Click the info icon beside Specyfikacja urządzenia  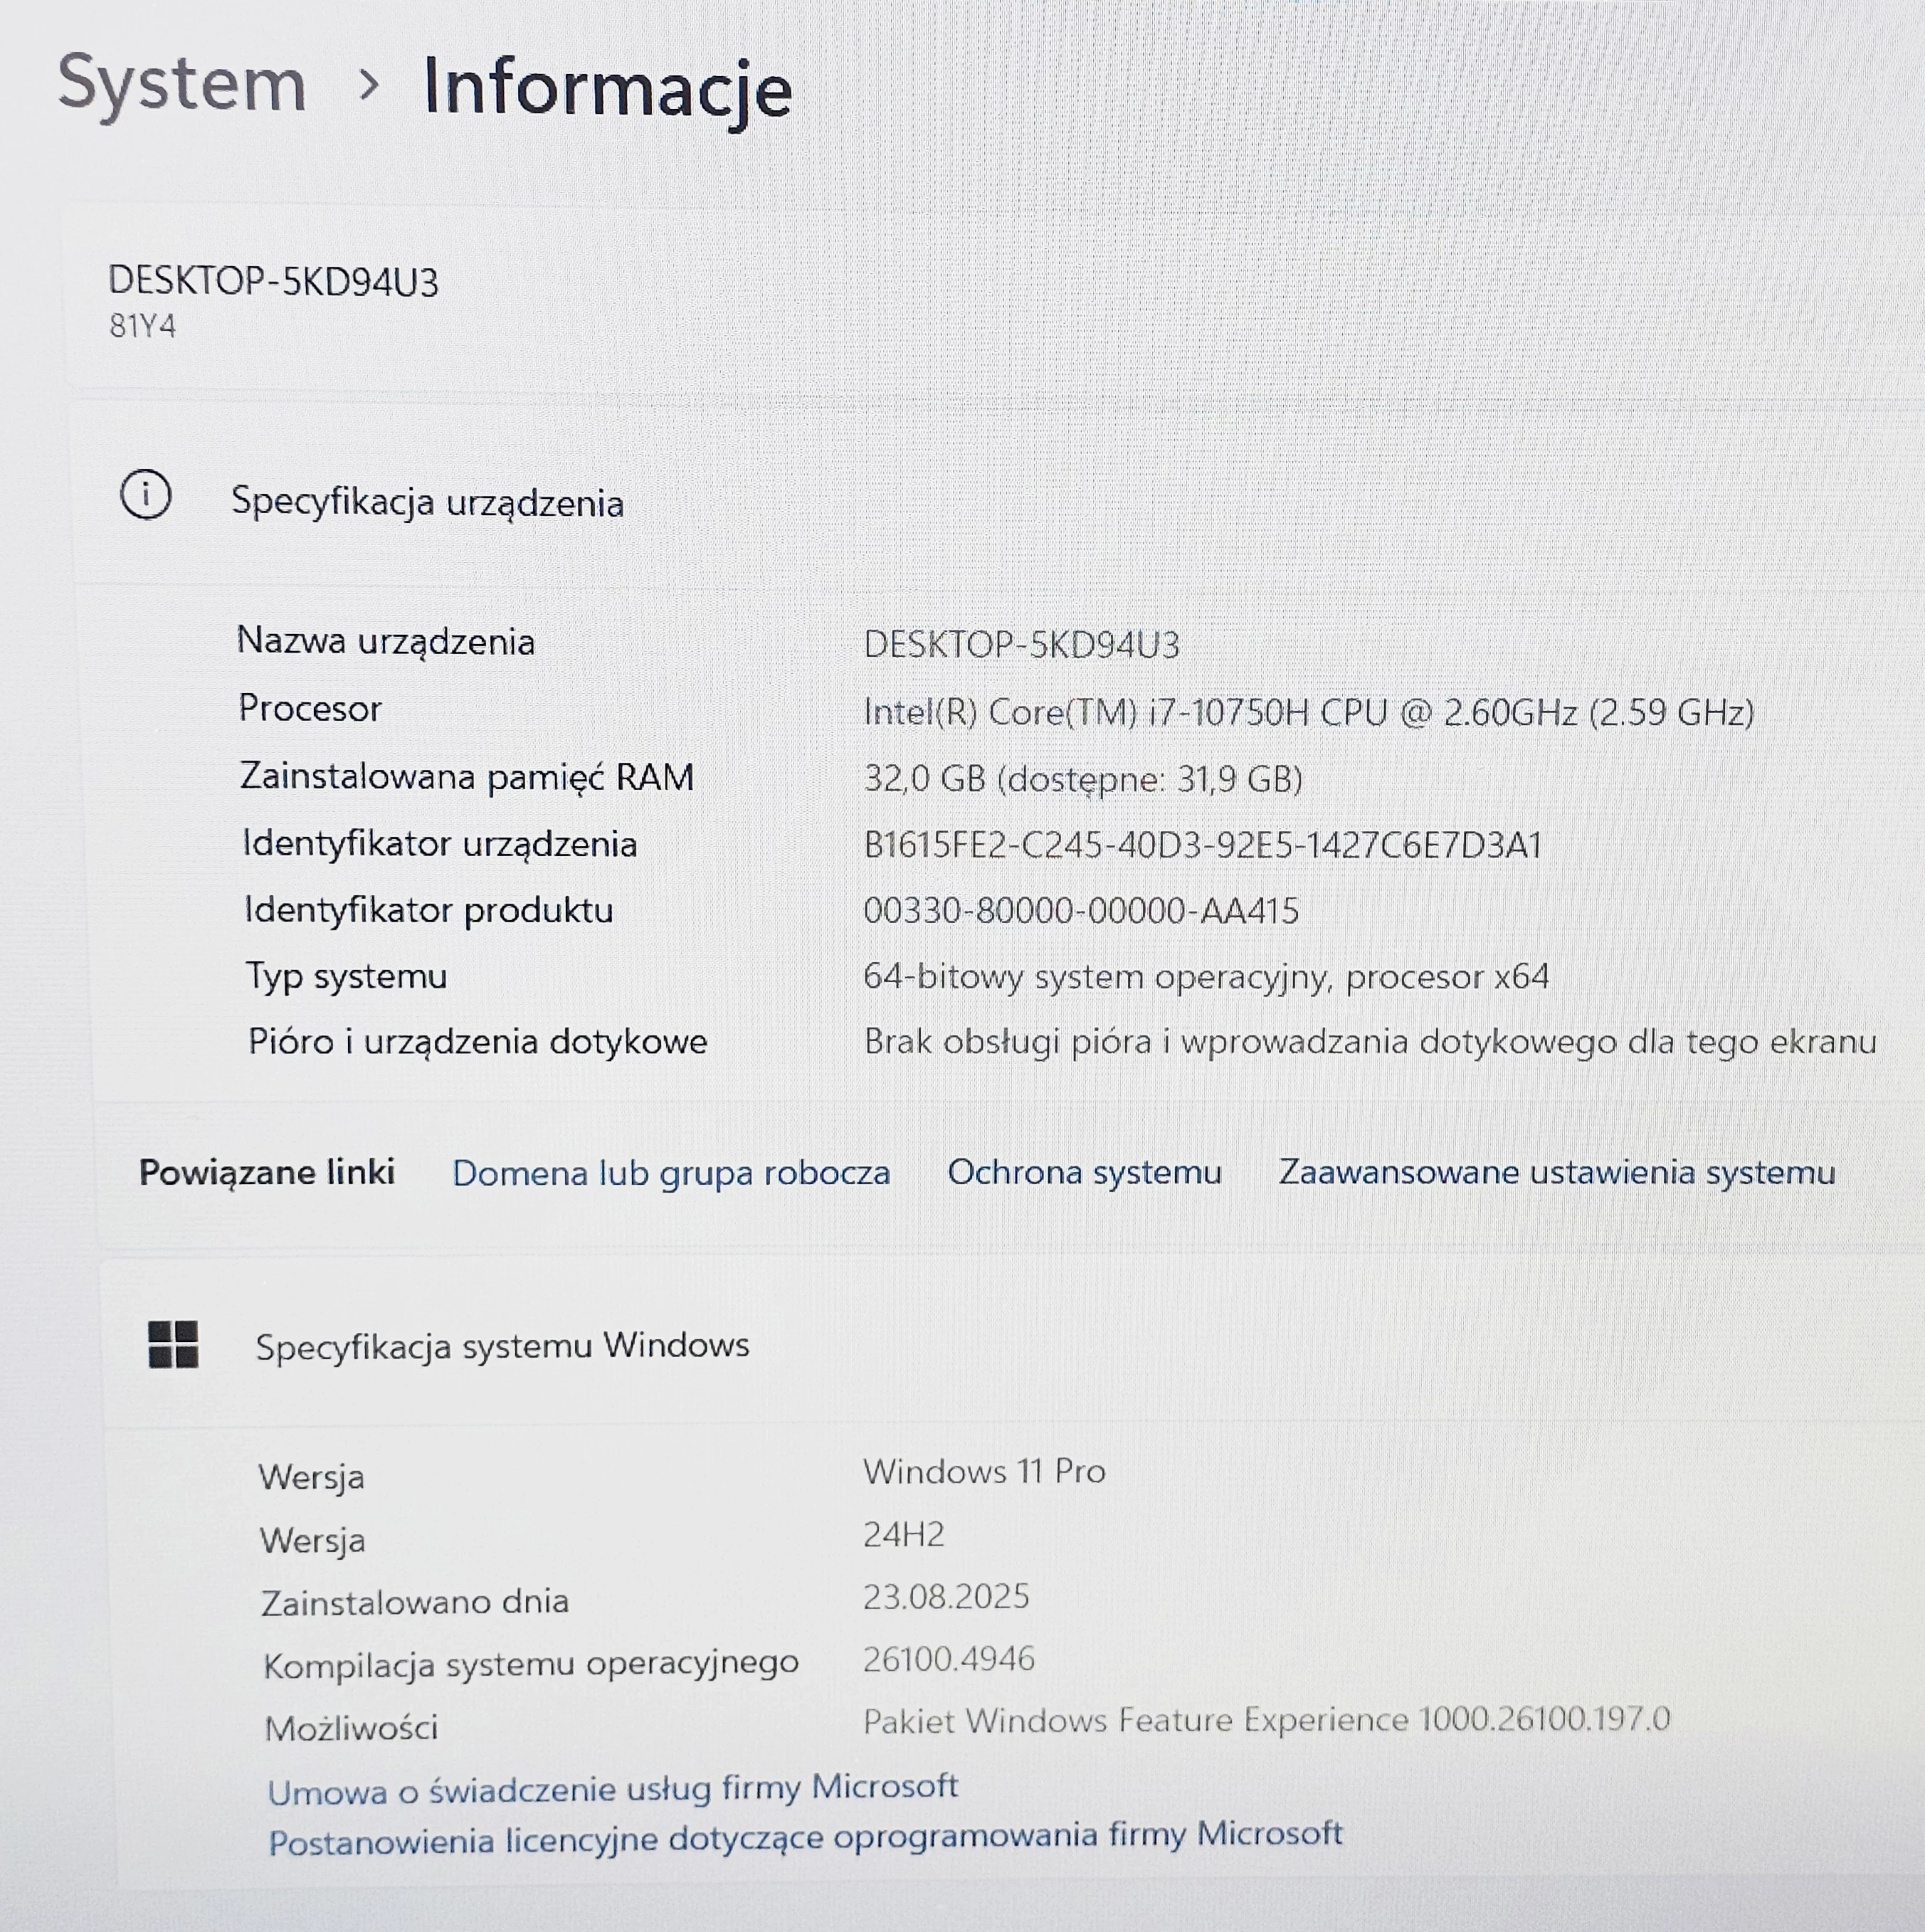(146, 495)
